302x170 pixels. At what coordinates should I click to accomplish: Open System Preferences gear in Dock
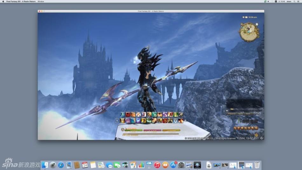tap(181, 165)
